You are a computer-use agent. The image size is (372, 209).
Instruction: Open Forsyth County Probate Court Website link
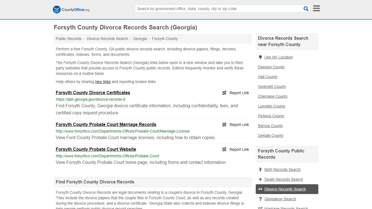tap(96, 149)
